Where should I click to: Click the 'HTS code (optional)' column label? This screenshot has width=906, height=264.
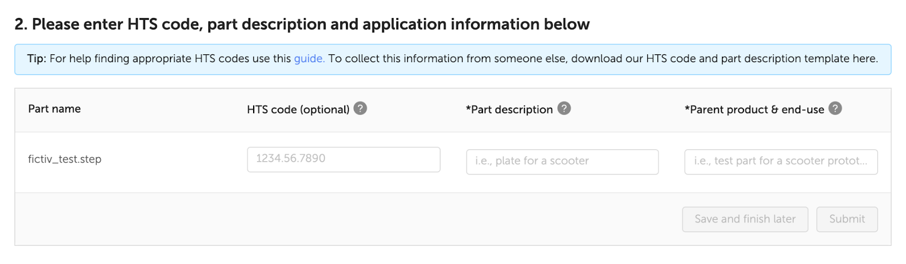[x=298, y=109]
